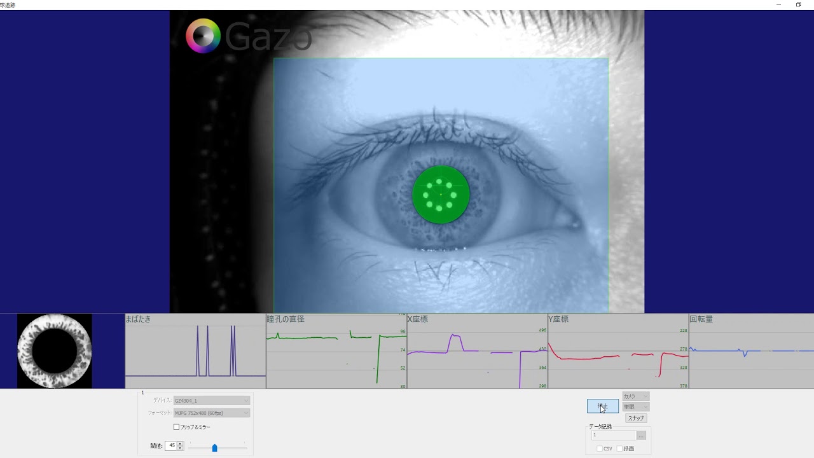814x458 pixels.
Task: Click the スナップ snapshot button
Action: [636, 418]
